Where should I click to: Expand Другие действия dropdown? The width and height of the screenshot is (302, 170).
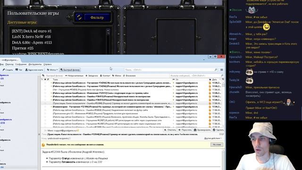[213, 138]
